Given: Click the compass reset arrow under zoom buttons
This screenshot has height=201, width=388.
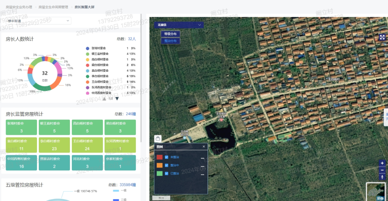Looking at the screenshot, I should (382, 177).
